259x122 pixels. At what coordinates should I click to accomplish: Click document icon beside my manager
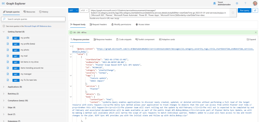click(x=8, y=74)
